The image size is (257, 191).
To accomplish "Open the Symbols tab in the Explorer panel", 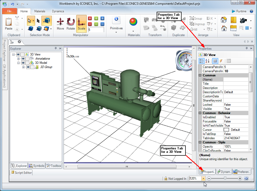I will point(37,166).
